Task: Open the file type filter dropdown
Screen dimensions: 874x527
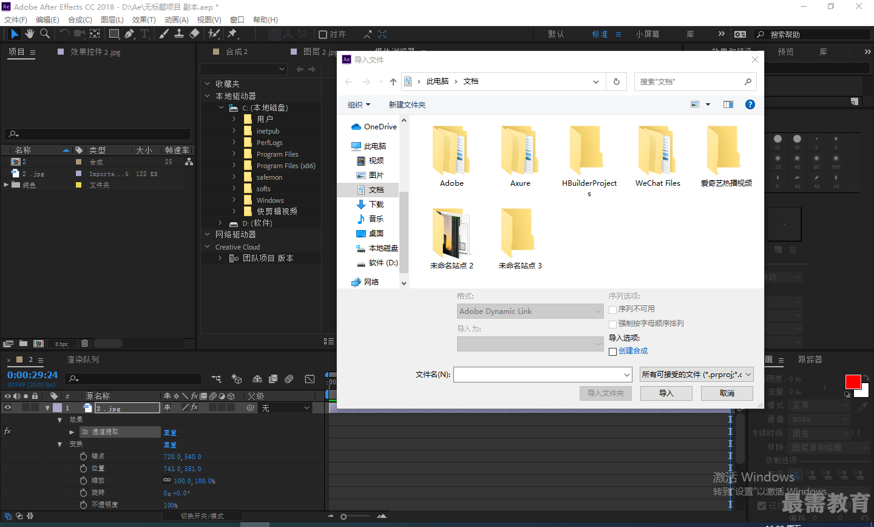Action: [x=697, y=375]
